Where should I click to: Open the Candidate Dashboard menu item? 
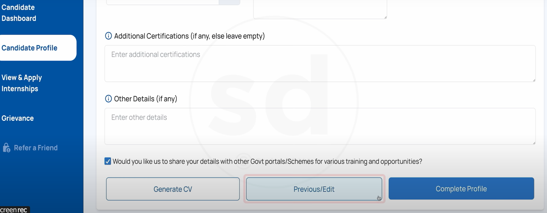pos(19,13)
